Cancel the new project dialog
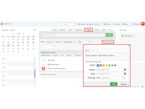Screen dimensions: 145x109 coord(124,84)
